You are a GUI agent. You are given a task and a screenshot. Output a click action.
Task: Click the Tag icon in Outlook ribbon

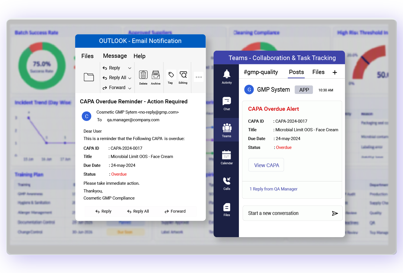171,75
